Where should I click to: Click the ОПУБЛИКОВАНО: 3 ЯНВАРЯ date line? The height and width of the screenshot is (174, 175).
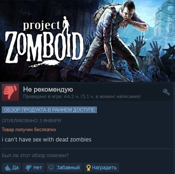31,121
